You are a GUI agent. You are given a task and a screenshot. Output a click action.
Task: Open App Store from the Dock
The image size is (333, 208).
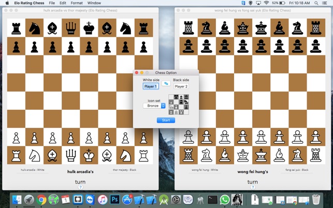pos(127,200)
